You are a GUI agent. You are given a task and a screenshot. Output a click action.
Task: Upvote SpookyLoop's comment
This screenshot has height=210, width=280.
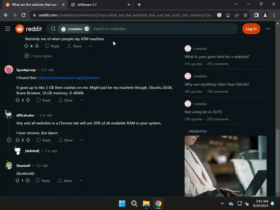(17, 100)
